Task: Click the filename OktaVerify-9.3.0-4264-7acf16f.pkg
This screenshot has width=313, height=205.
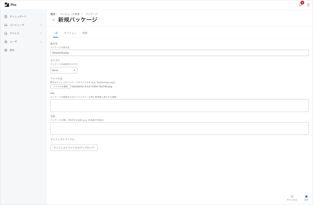Action: (92, 87)
